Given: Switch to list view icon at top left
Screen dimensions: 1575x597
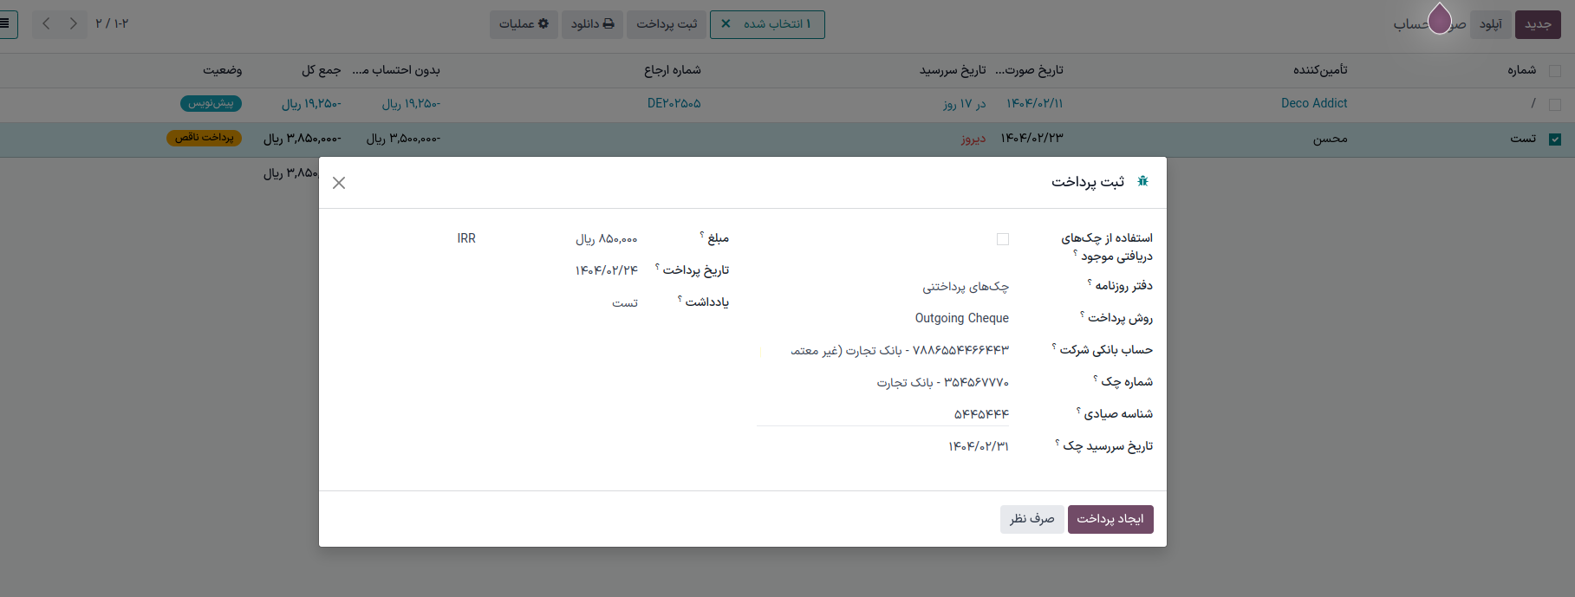Looking at the screenshot, I should pyautogui.click(x=7, y=23).
